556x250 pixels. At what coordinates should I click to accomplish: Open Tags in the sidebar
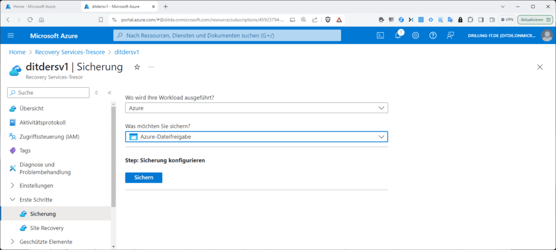[25, 151]
